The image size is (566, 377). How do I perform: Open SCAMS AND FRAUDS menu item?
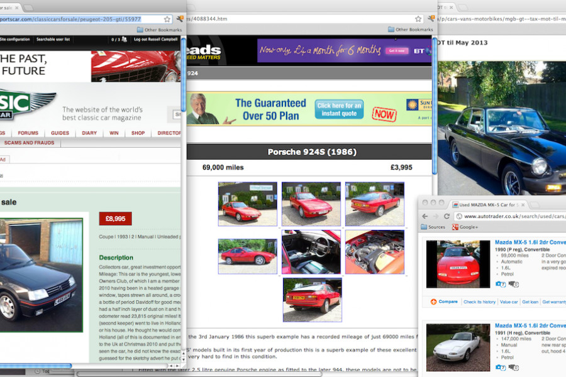29,143
